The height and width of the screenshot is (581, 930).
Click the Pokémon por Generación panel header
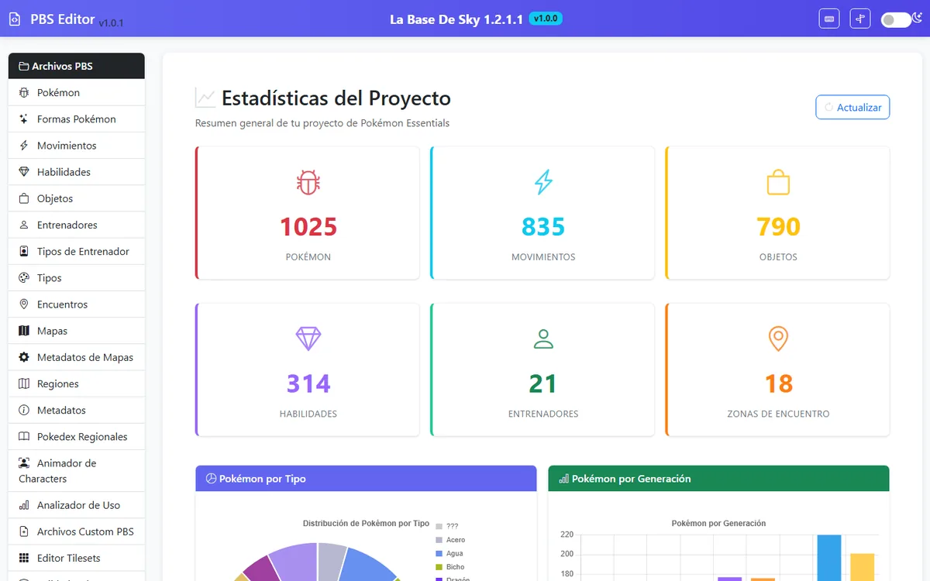click(x=718, y=479)
